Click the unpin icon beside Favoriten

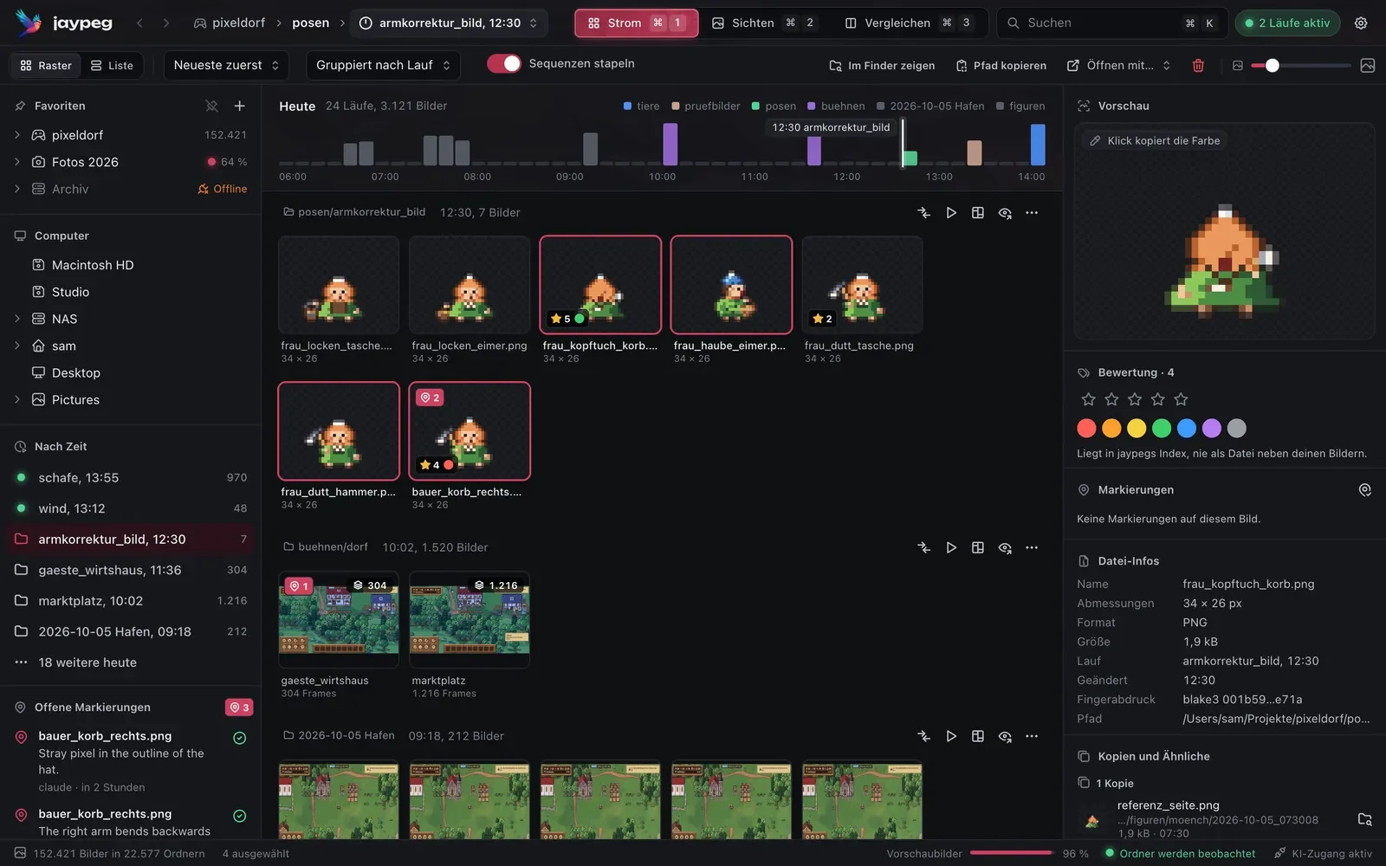click(x=211, y=106)
